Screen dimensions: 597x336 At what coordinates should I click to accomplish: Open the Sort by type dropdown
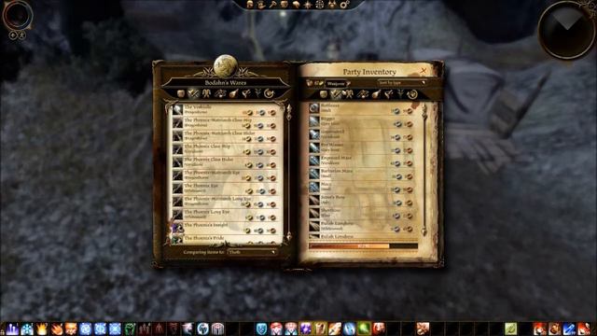(402, 82)
